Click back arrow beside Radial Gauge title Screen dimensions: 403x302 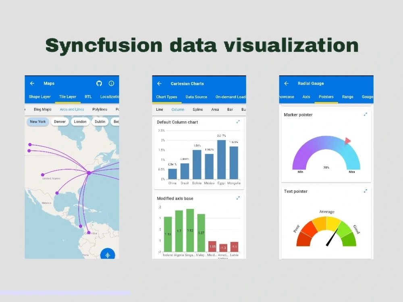click(286, 83)
